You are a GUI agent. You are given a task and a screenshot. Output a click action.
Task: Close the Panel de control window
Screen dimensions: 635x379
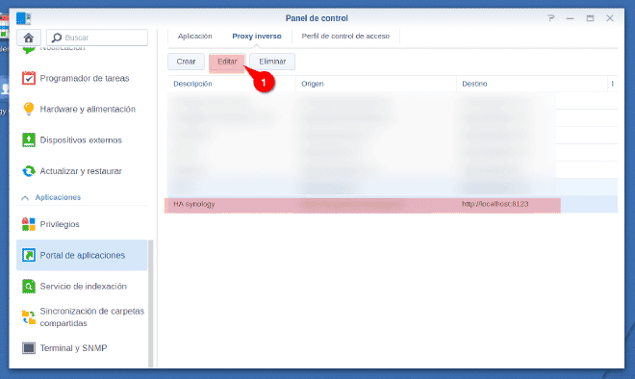click(x=610, y=18)
